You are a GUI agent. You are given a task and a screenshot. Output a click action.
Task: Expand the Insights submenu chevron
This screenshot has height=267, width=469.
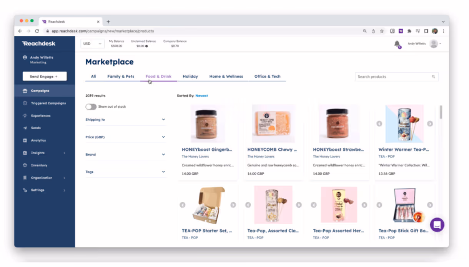[64, 153]
